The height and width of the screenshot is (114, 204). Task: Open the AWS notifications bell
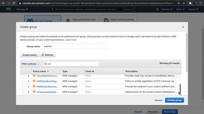157,9
